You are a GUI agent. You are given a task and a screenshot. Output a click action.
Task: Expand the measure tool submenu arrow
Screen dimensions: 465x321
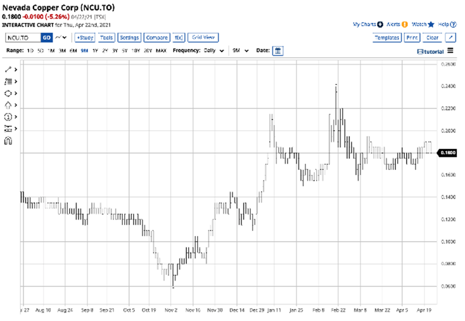click(x=16, y=129)
